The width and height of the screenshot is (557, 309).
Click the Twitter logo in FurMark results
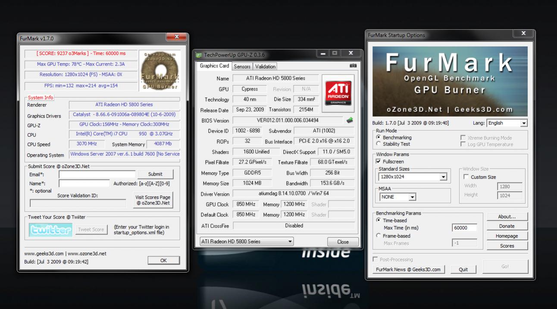pyautogui.click(x=51, y=230)
